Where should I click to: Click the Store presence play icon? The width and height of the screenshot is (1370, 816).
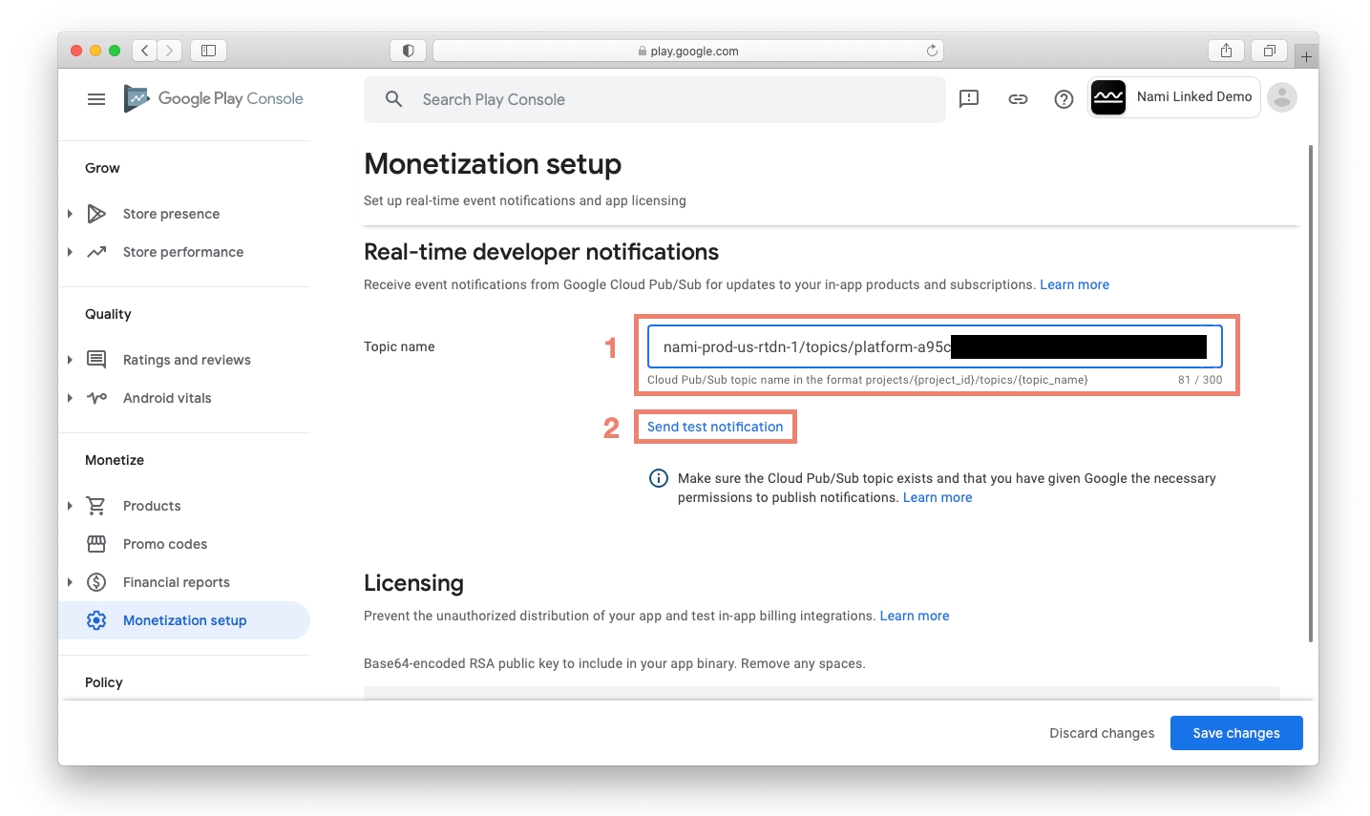[96, 214]
